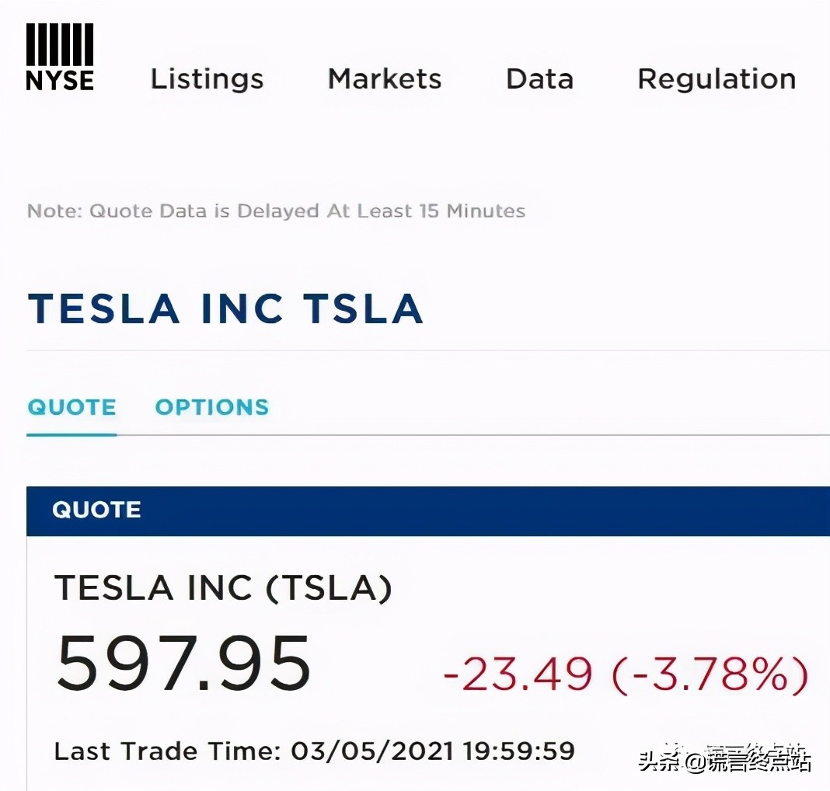
Task: Select the TESLA INC (TSLA) label in quote panel
Action: pyautogui.click(x=223, y=589)
